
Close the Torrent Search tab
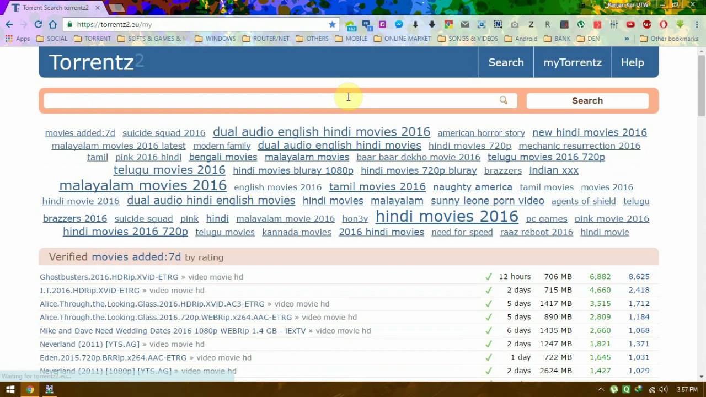point(98,8)
